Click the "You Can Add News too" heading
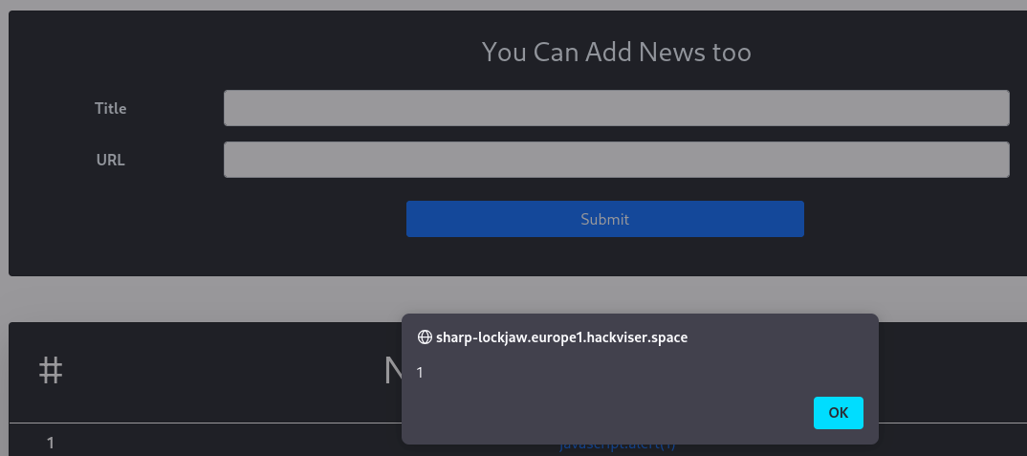1027x456 pixels. click(616, 52)
